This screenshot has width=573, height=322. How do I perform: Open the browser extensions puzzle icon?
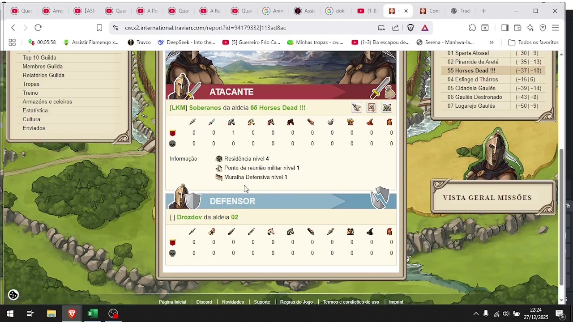point(472,28)
